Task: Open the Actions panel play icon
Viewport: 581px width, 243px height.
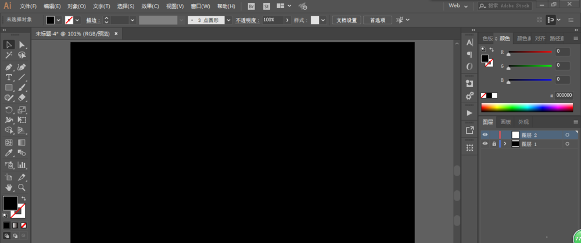Action: click(x=469, y=113)
